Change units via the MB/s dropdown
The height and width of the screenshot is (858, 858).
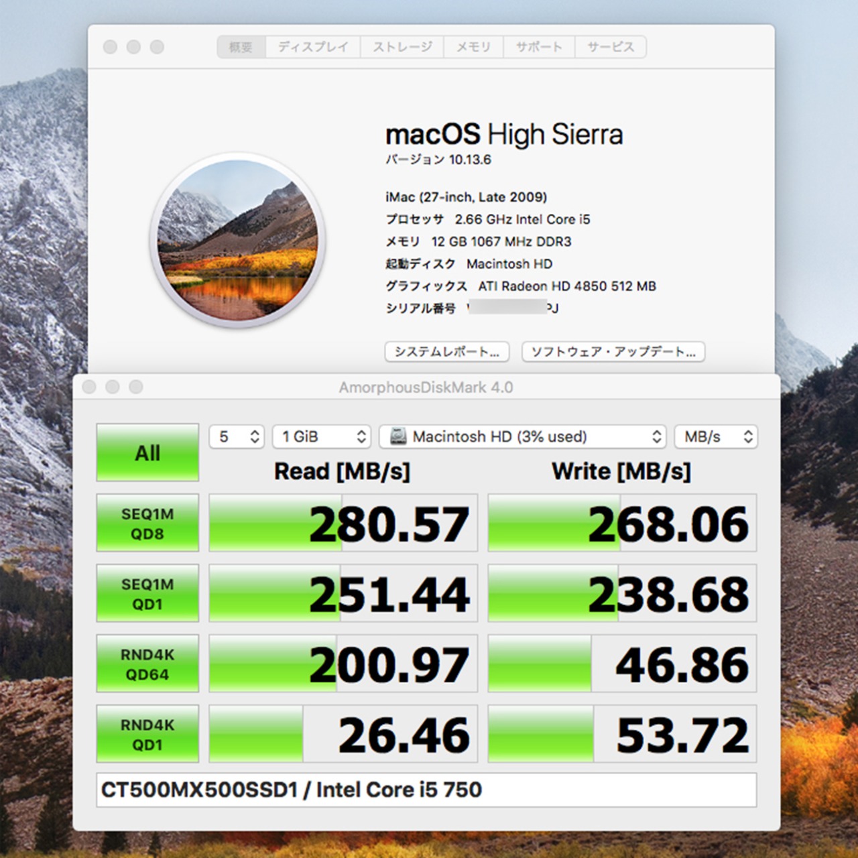tap(715, 436)
